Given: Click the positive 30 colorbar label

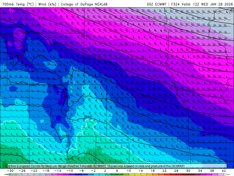Looking at the screenshot, I should (188, 171).
